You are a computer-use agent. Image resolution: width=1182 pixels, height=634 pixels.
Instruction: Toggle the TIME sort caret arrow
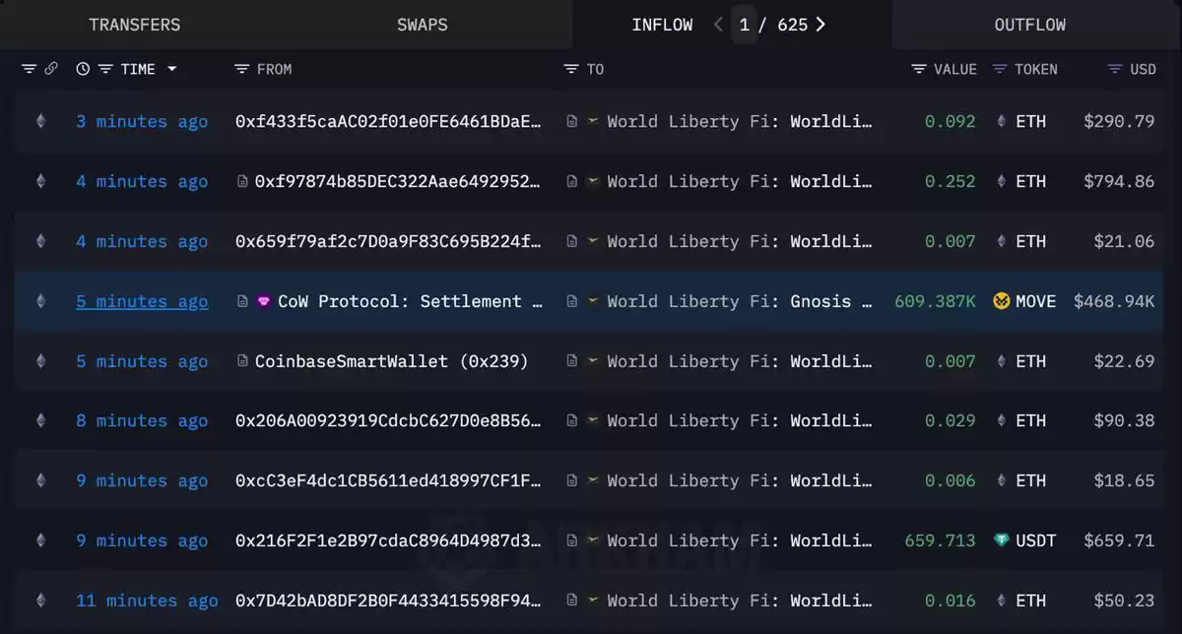coord(172,69)
